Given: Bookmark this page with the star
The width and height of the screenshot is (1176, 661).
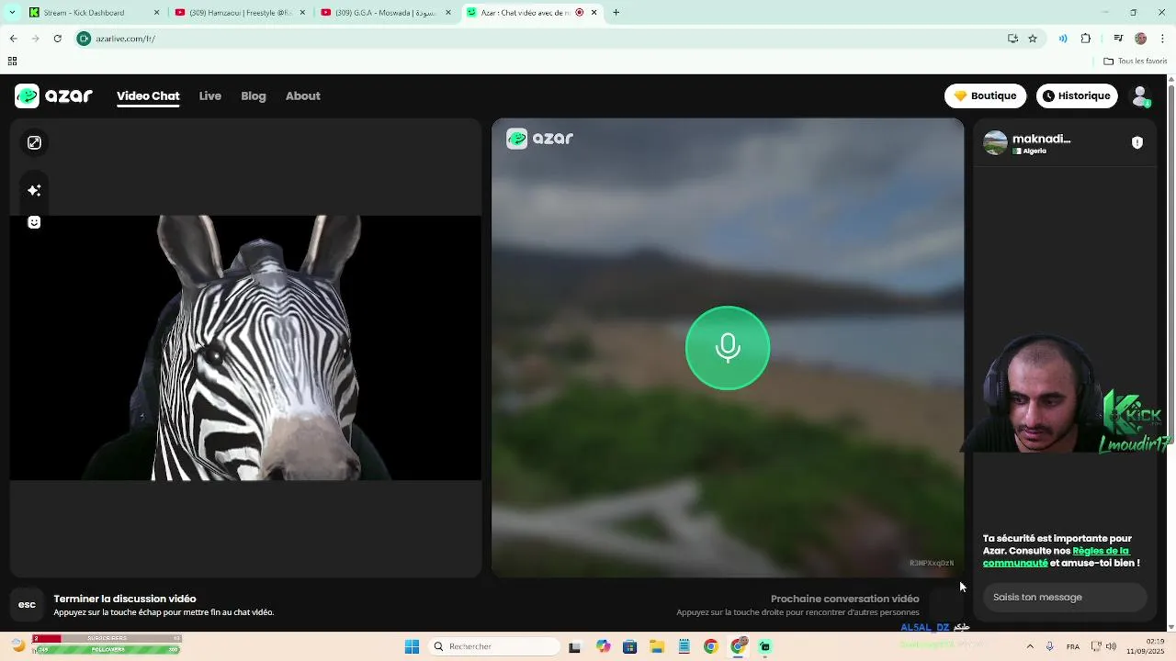Looking at the screenshot, I should coord(1033,39).
